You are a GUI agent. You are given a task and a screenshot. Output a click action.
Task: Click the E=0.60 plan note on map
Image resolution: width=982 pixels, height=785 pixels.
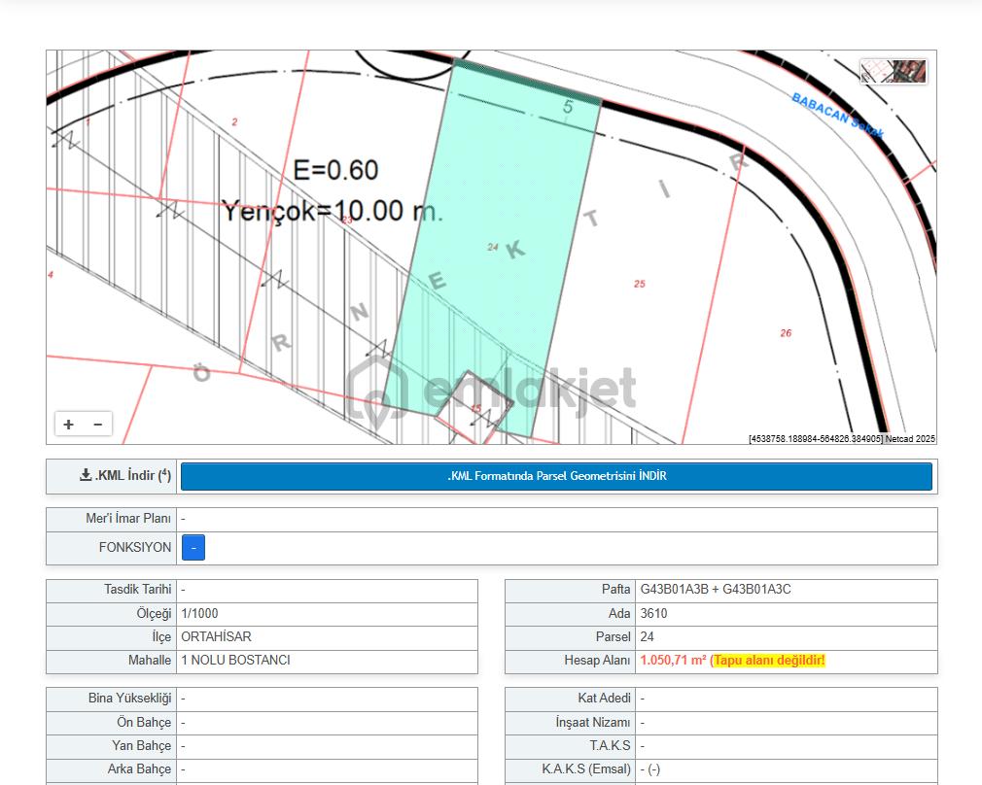click(335, 170)
